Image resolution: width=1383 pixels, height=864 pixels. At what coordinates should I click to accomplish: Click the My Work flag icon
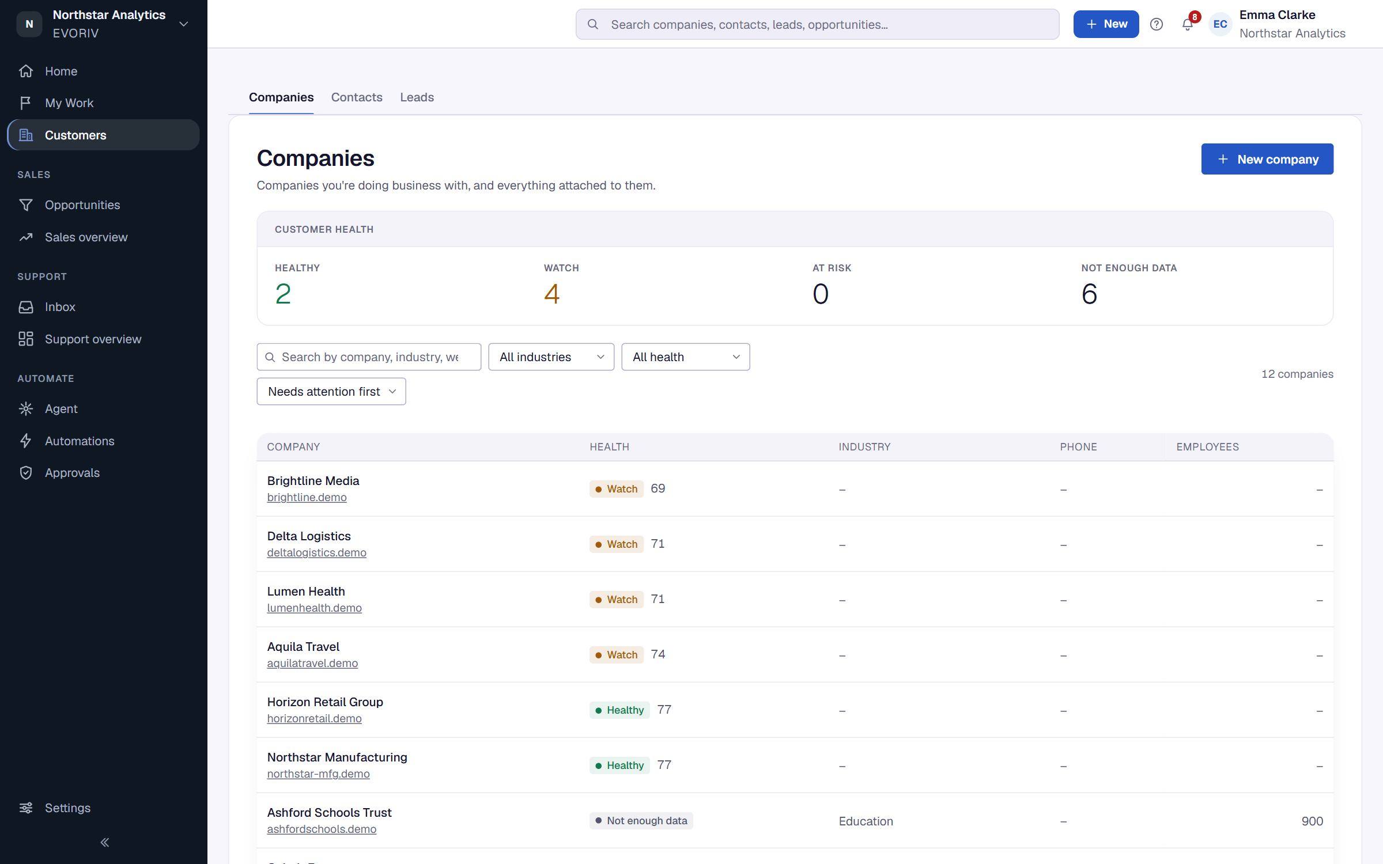26,103
